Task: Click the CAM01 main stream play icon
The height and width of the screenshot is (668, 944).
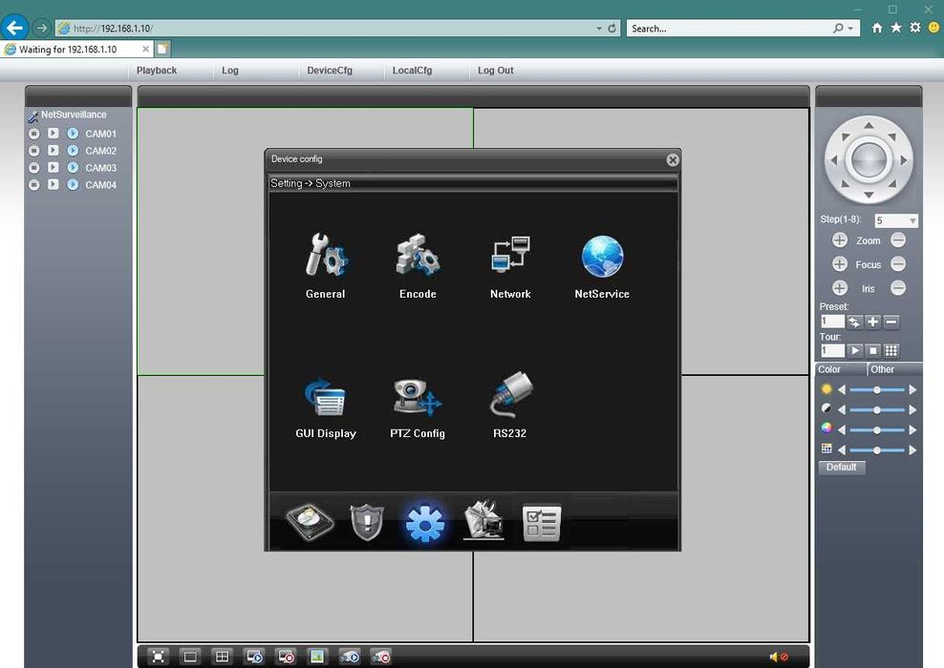Action: click(x=54, y=133)
